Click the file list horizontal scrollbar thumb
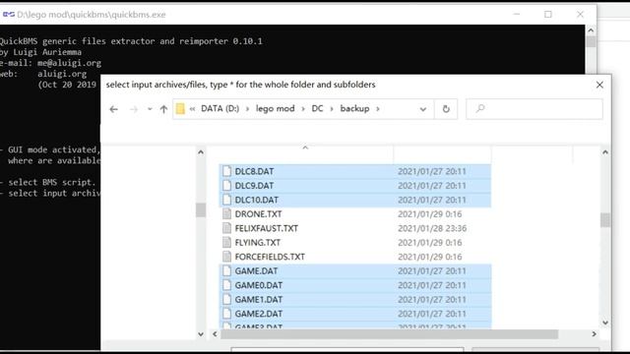 click(390, 334)
